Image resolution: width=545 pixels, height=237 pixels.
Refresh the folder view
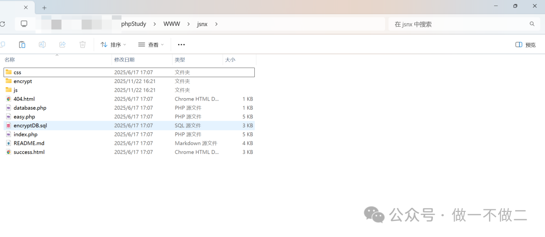tap(3, 24)
